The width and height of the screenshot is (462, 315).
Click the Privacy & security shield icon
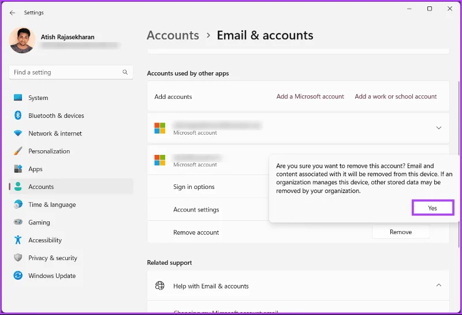tap(18, 257)
